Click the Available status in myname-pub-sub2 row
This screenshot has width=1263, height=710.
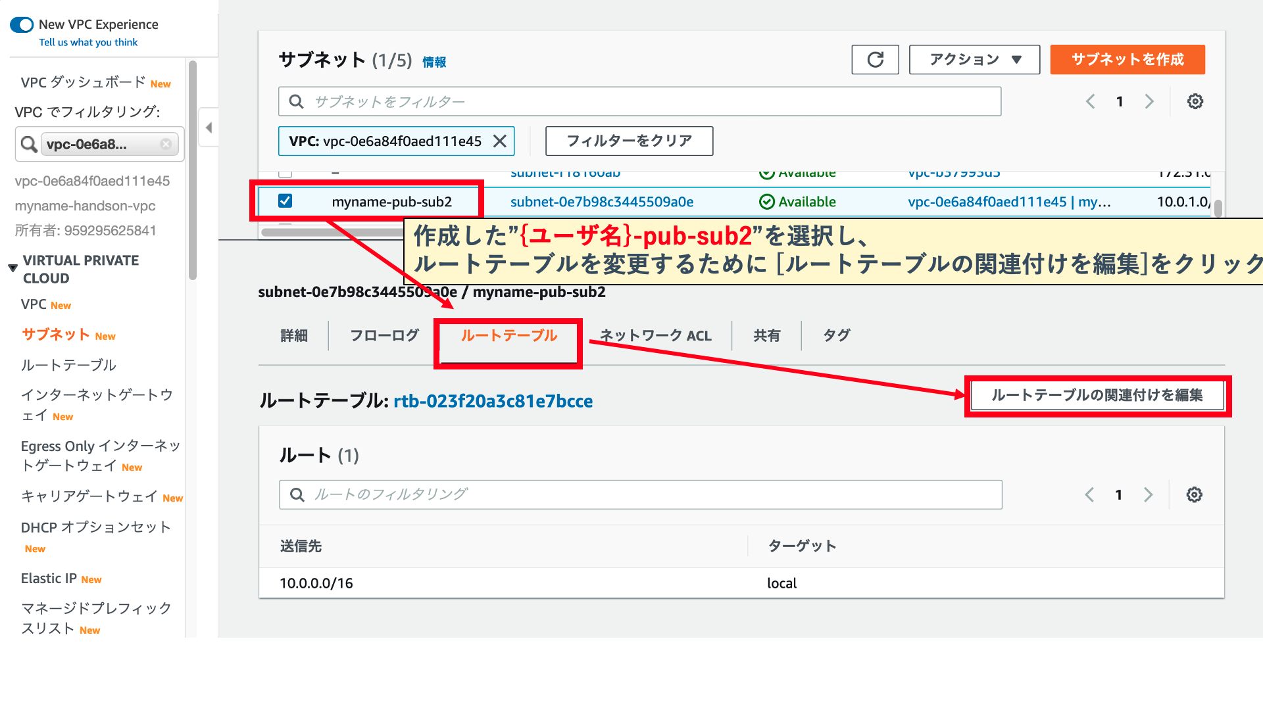pos(797,202)
